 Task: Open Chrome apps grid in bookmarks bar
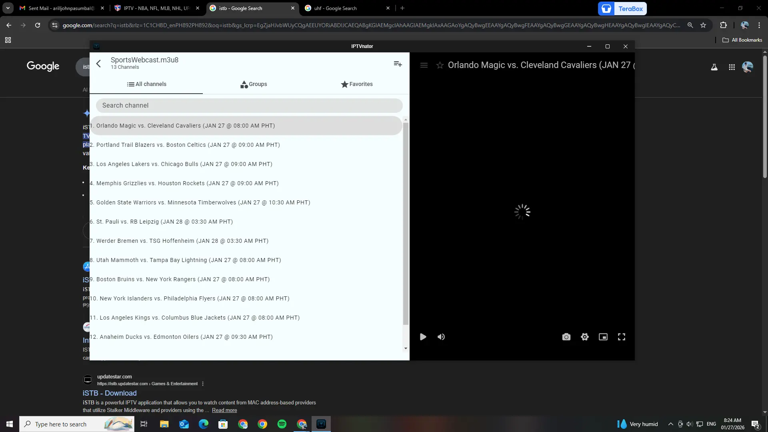(8, 40)
